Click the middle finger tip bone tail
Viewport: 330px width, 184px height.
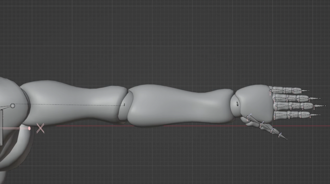tap(325, 106)
